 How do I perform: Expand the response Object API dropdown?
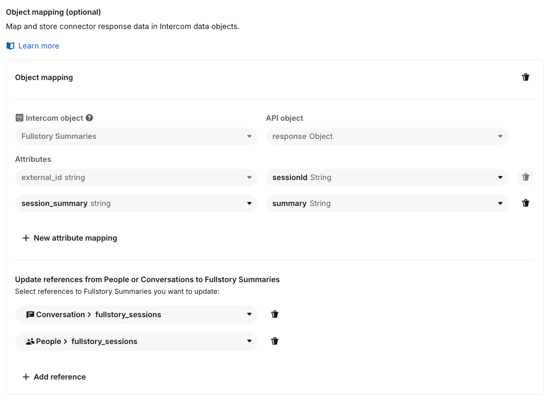[387, 136]
